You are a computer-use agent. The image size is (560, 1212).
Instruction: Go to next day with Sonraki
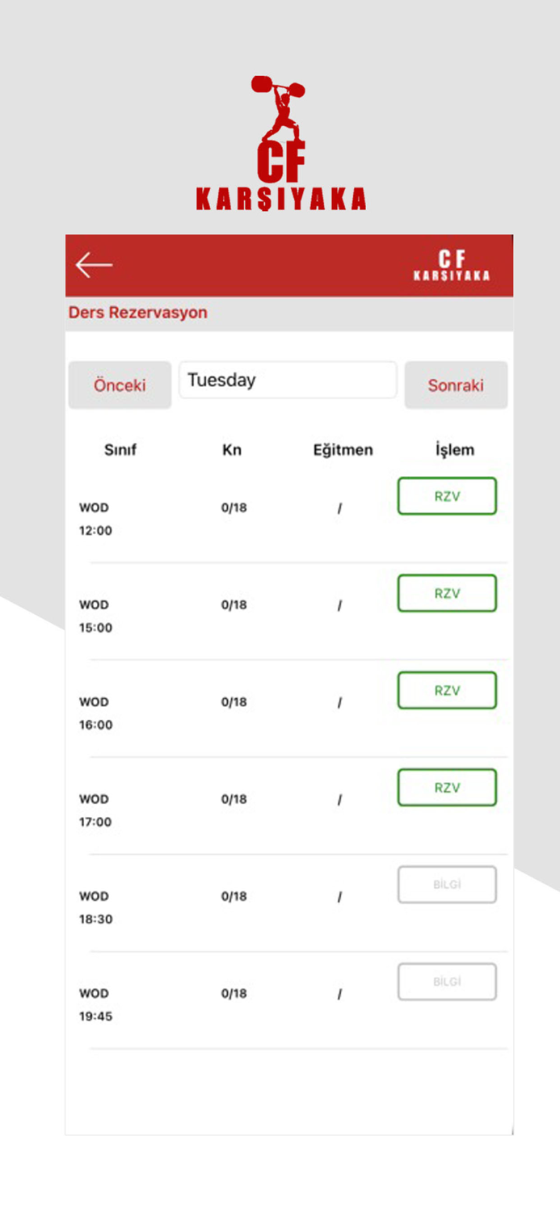(456, 385)
